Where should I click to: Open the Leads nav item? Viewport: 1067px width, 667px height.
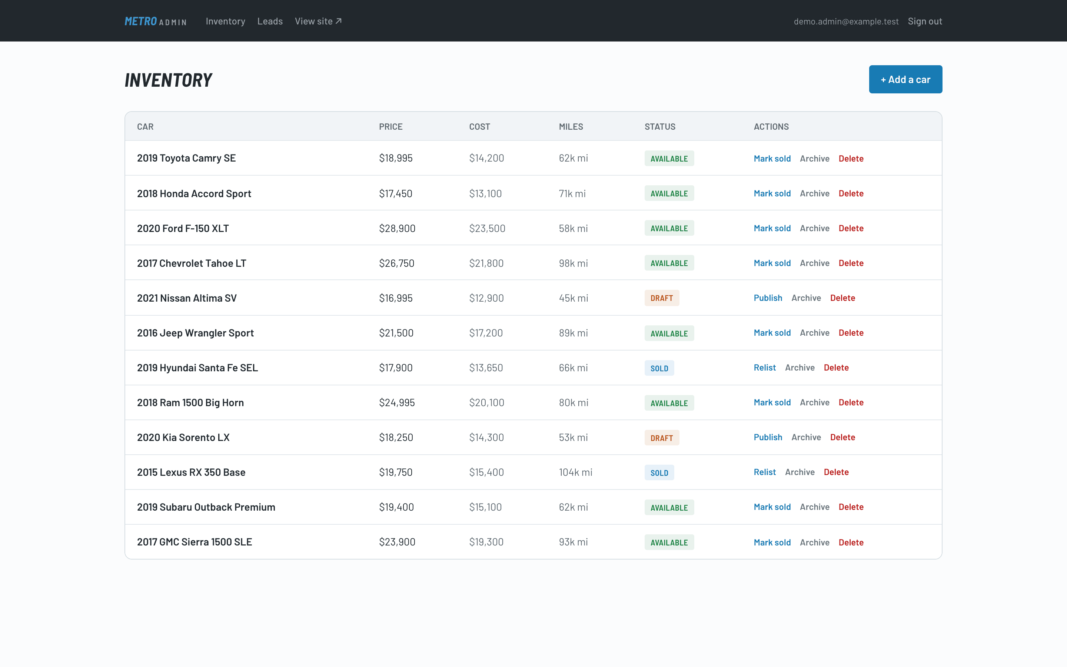[x=270, y=21]
